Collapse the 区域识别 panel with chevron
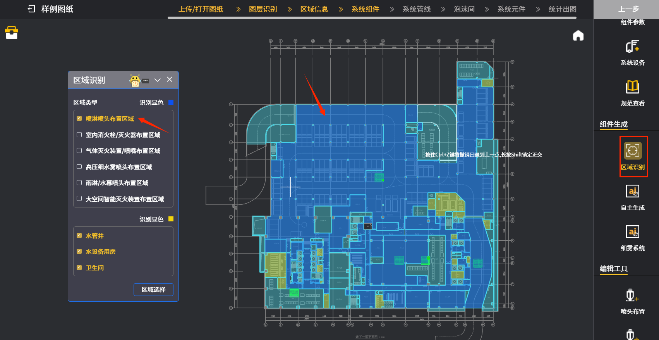Image resolution: width=659 pixels, height=340 pixels. point(158,80)
